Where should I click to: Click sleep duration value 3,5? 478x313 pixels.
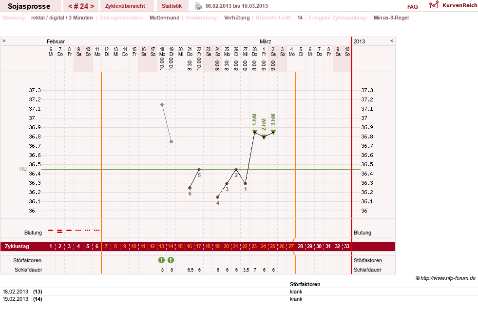point(246,270)
